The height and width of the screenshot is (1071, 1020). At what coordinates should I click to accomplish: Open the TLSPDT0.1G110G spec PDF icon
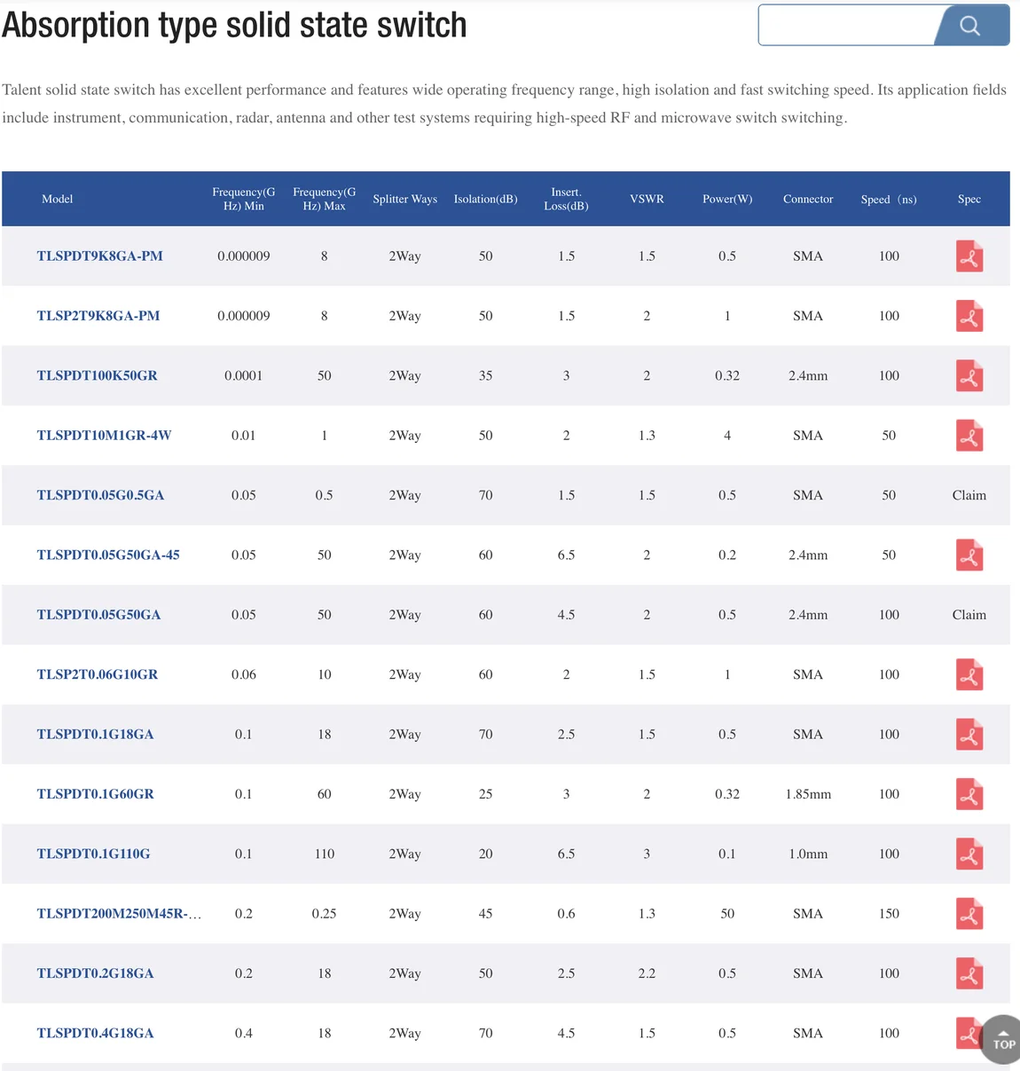coord(969,854)
